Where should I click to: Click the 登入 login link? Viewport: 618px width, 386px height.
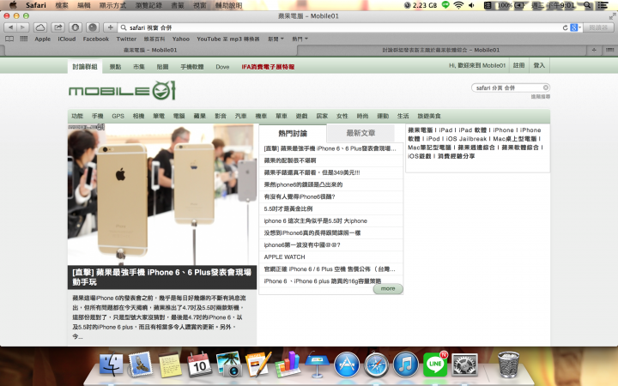click(x=539, y=65)
